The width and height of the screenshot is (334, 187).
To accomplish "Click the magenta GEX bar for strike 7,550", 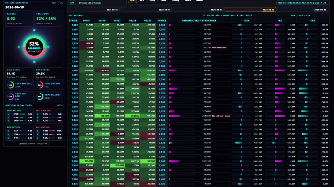I will tap(175, 116).
